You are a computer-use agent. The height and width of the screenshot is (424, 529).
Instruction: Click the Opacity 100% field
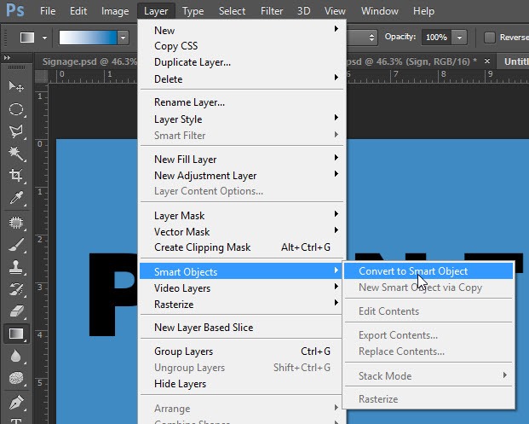tap(436, 38)
